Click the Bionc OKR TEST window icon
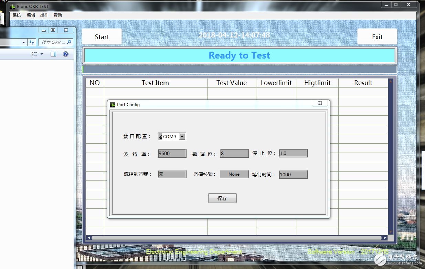 point(13,6)
